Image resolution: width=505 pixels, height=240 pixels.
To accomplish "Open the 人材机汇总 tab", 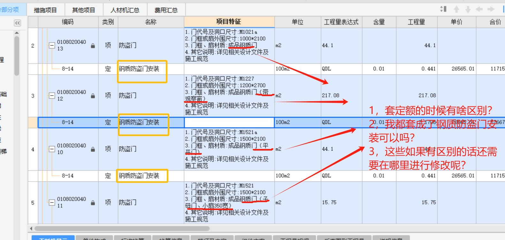I will 125,10.
